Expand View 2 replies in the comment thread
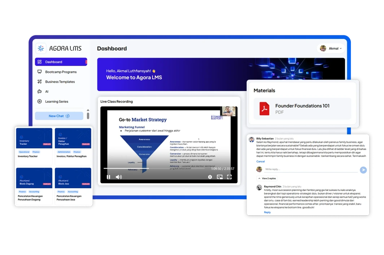 pyautogui.click(x=267, y=178)
